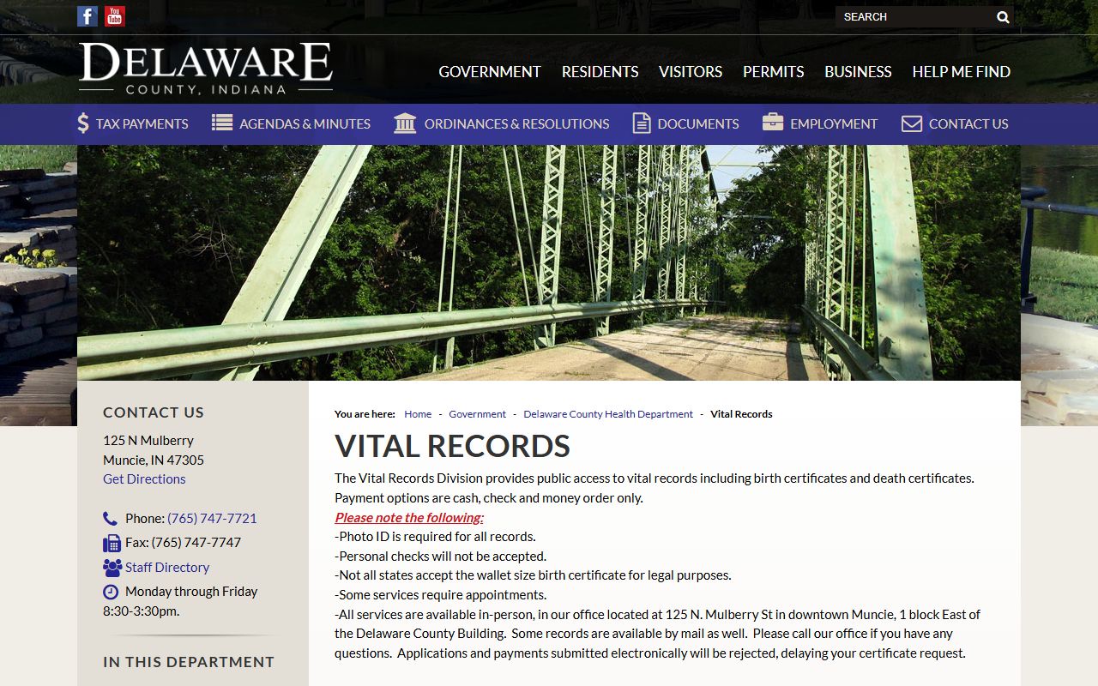Click 'Some services require appointments' line

pos(440,595)
